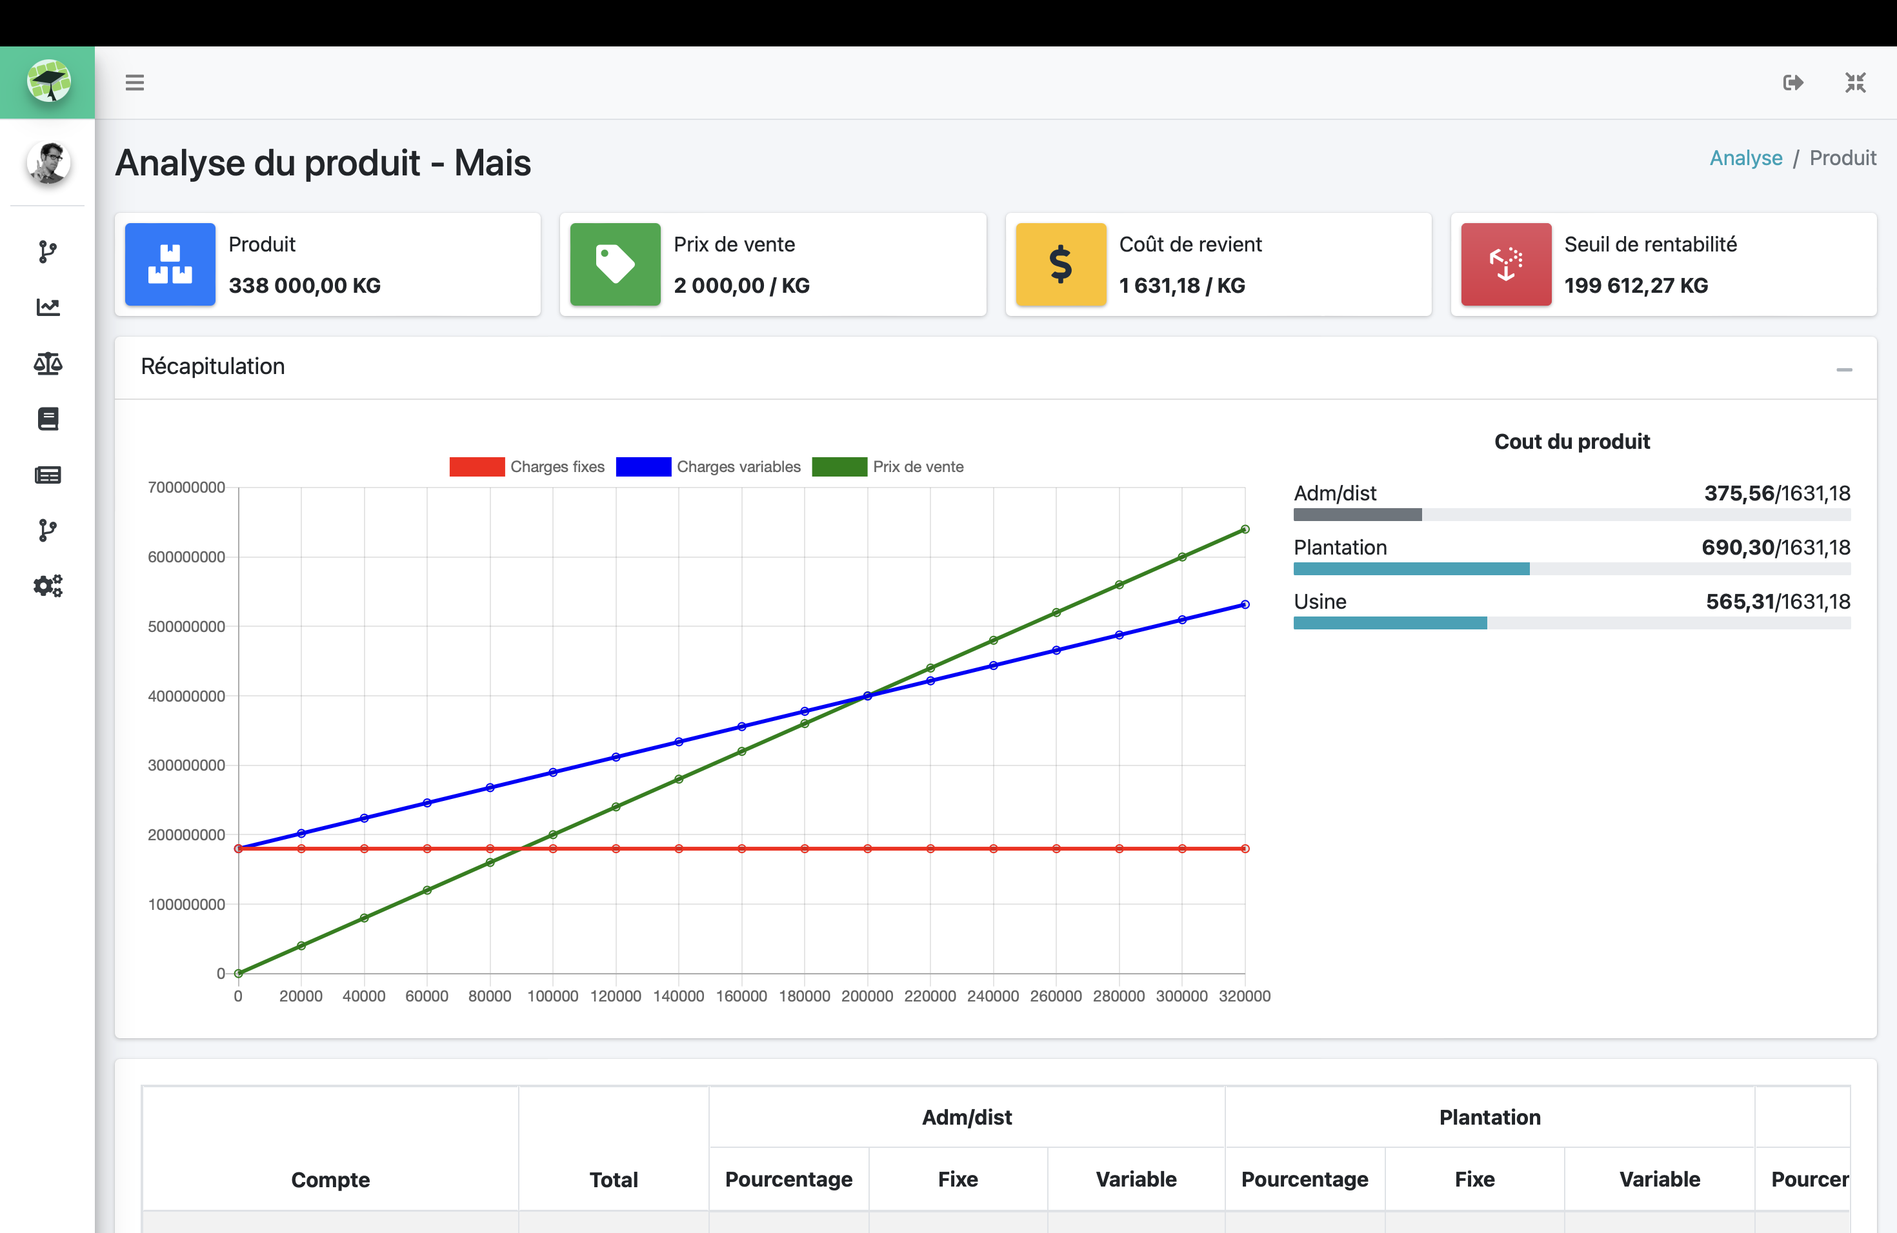Click the Analyse breadcrumb link

click(1745, 158)
